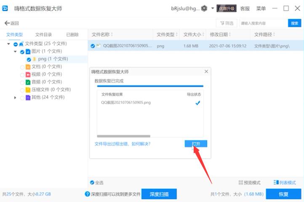Image resolution: width=304 pixels, height=202 pixels.
Task: Open 客服 customer service
Action: [245, 8]
